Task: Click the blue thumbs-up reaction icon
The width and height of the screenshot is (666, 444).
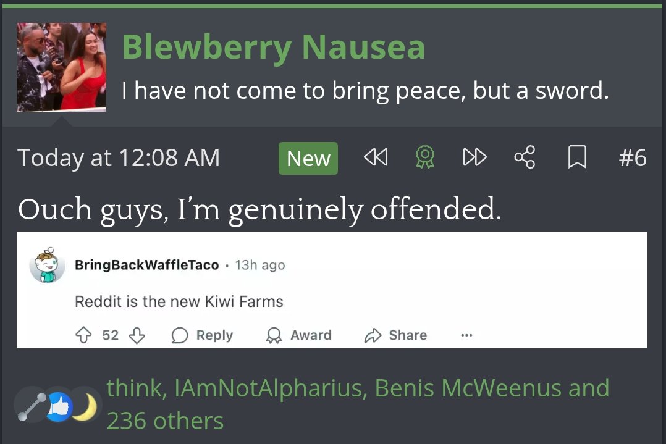Action: [x=58, y=408]
